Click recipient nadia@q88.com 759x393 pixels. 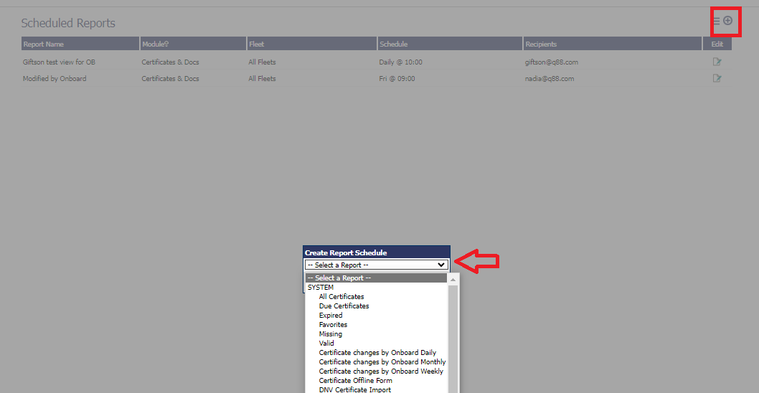point(550,78)
